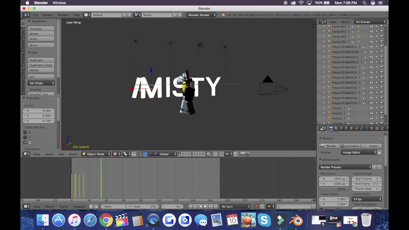Click the Delete button in Edit panel
This screenshot has width=409, height=230.
[x=41, y=70]
